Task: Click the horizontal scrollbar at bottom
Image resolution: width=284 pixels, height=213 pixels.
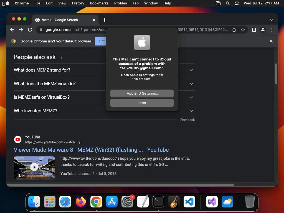Action: [x=121, y=185]
